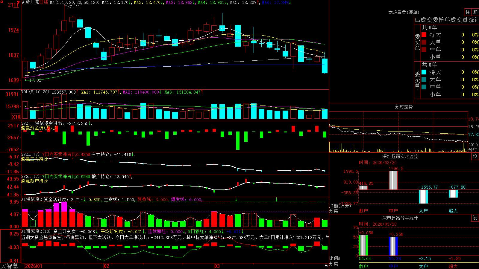Open 设 settings in 深市超赢分类统计 panel
479x269 pixels.
475,218
